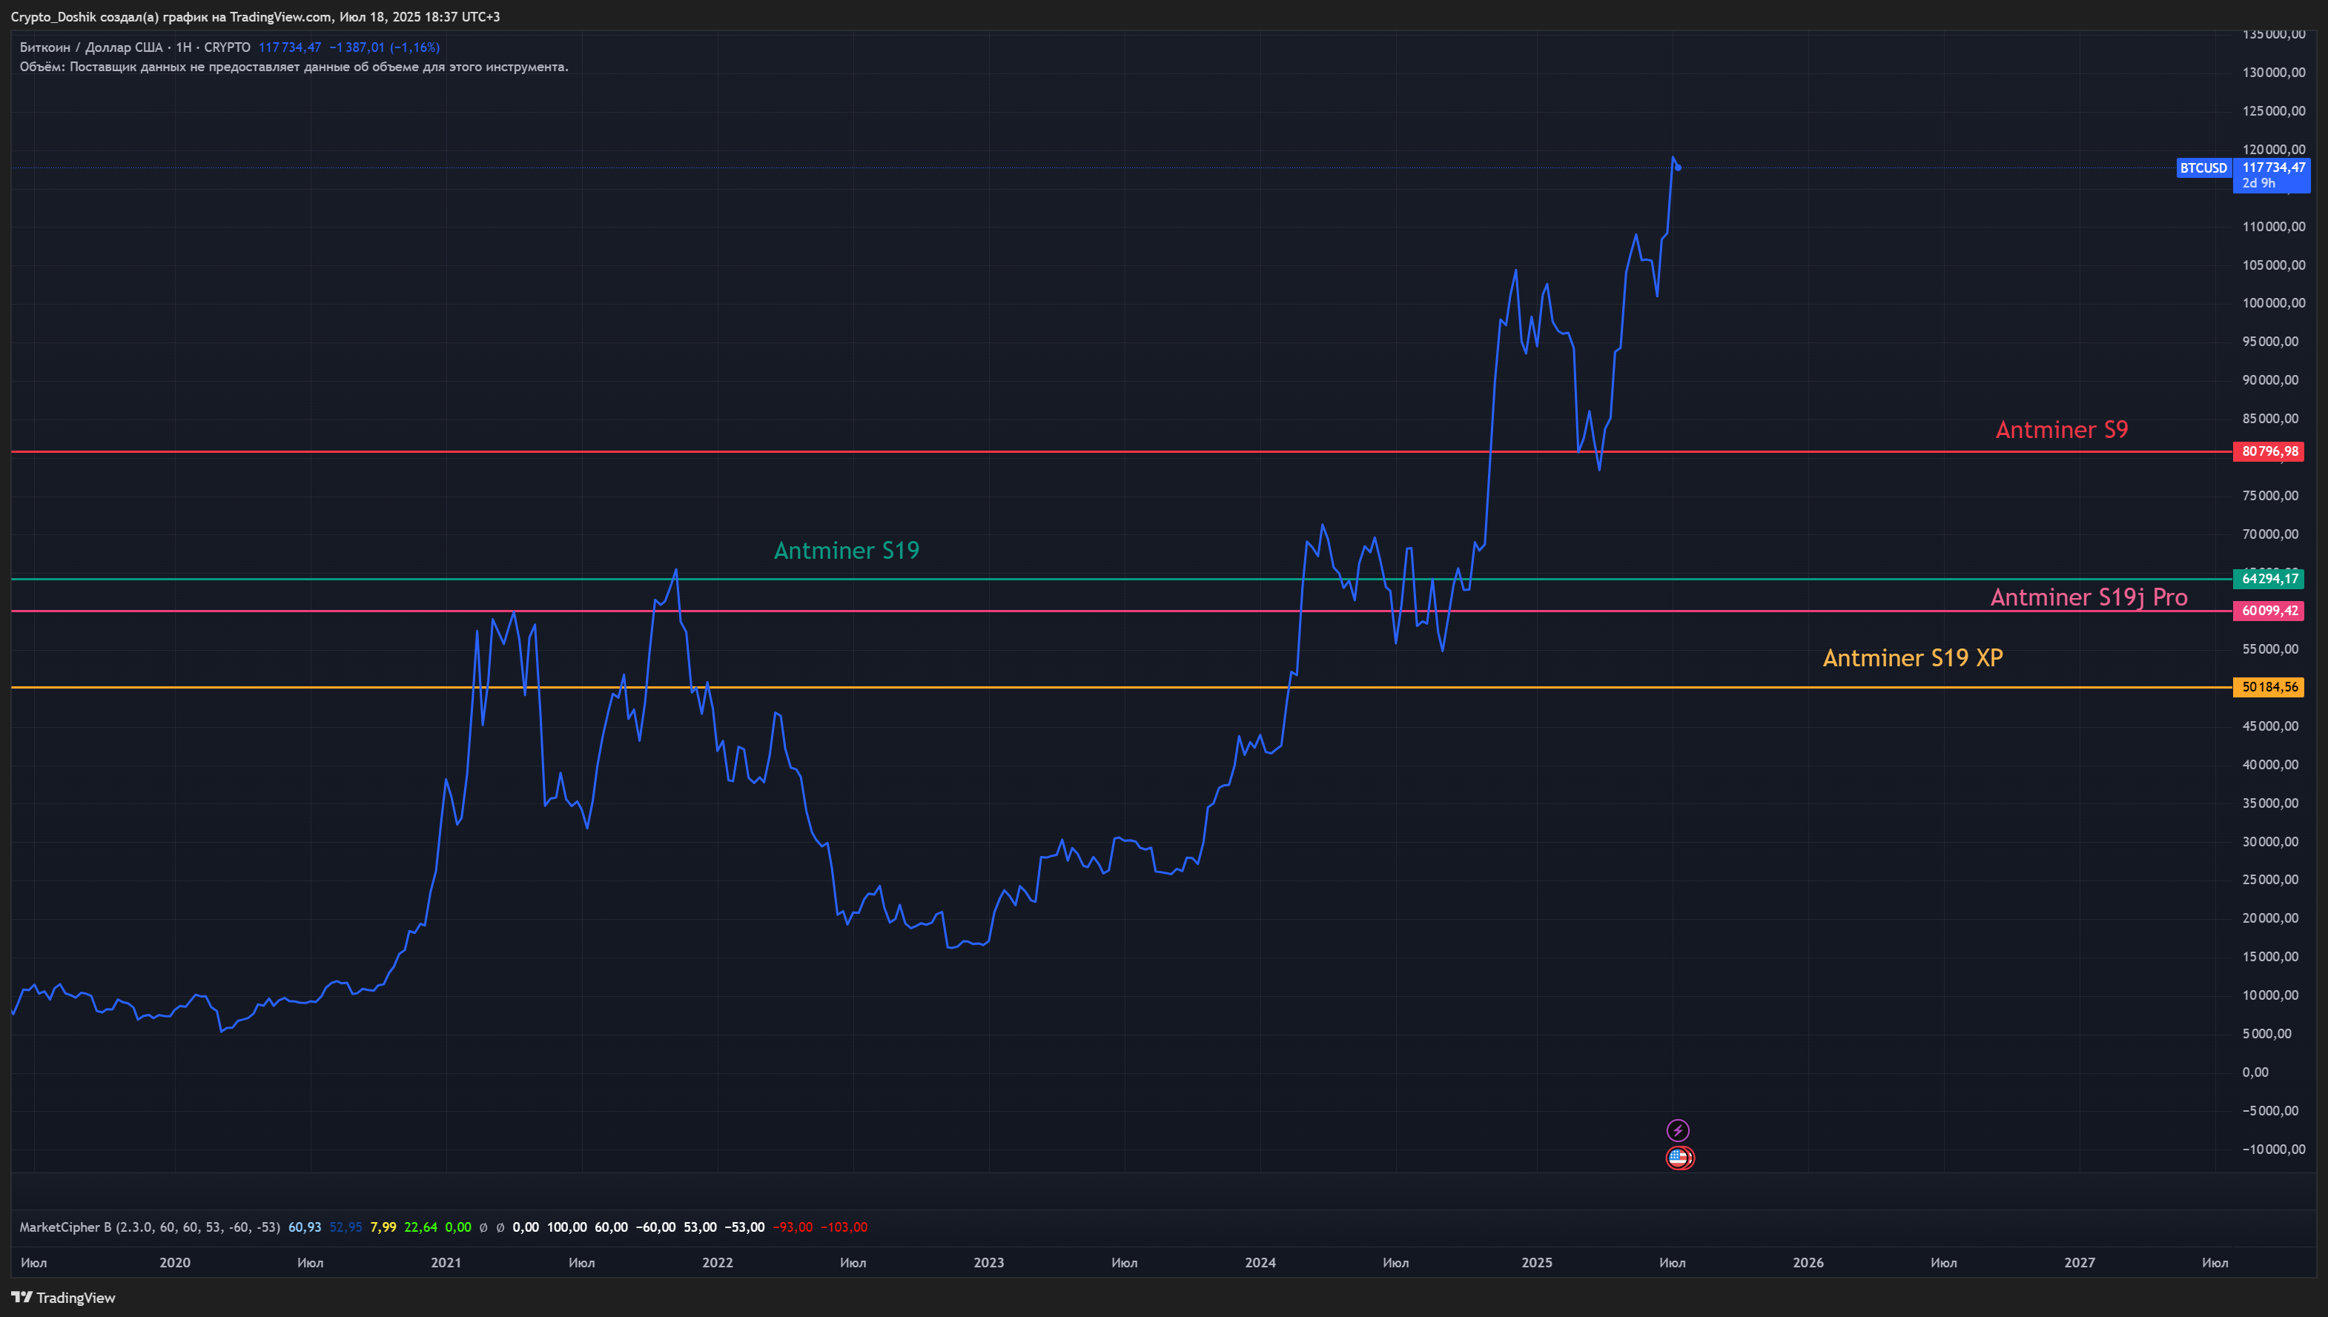Open the US flag economic event marker
The width and height of the screenshot is (2328, 1317).
click(1679, 1157)
